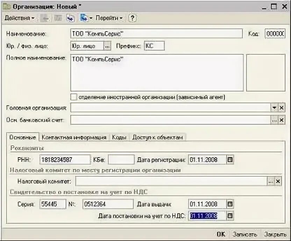The height and width of the screenshot is (241, 291).
Task: Toggle отделение иностранной организации checkbox
Action: pyautogui.click(x=74, y=97)
